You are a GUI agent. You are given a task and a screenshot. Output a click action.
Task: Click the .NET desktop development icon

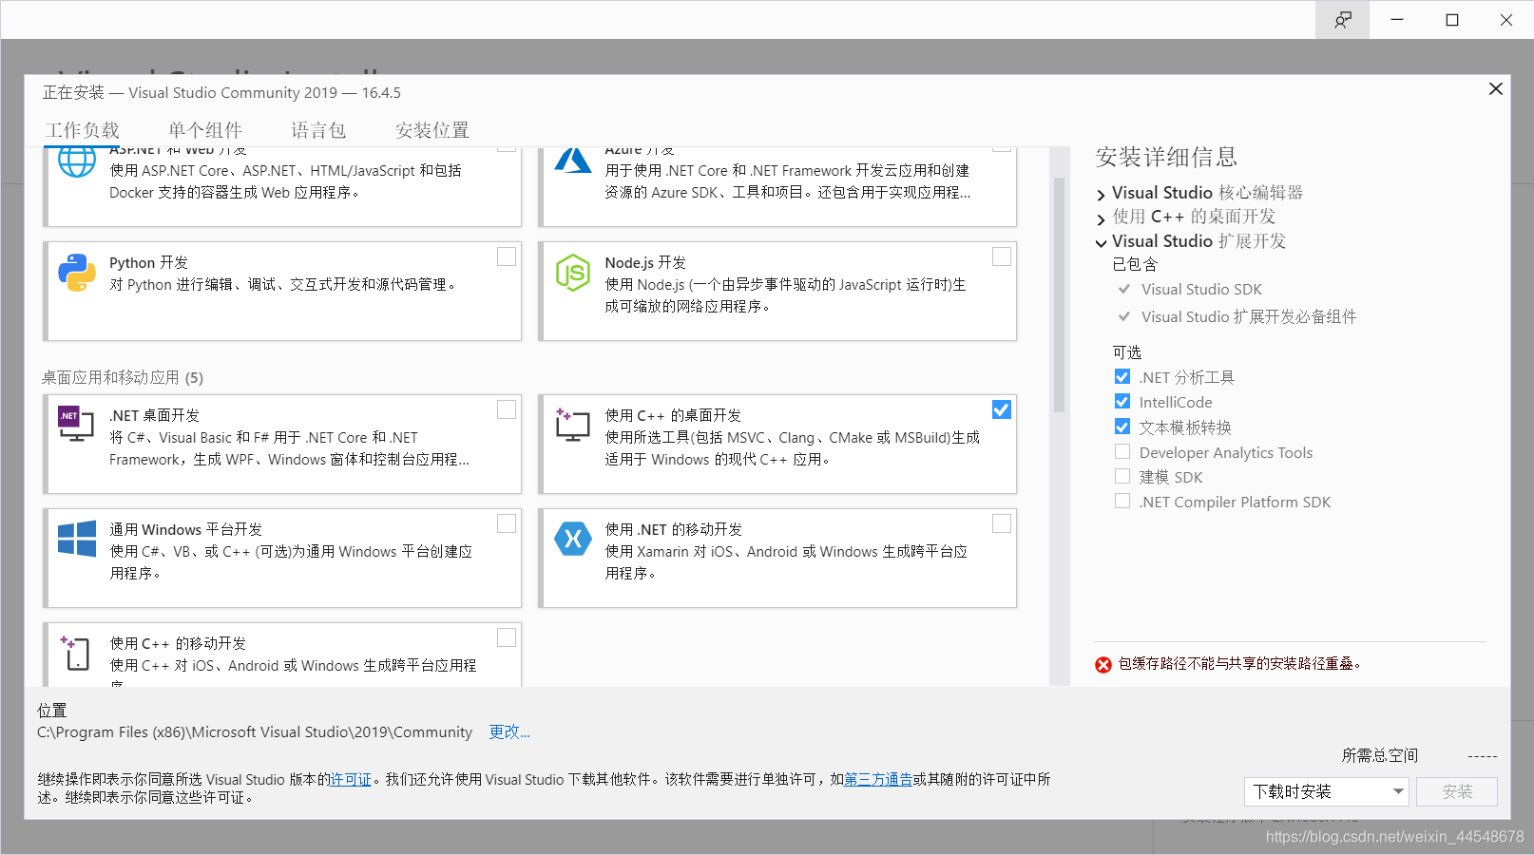coord(76,424)
